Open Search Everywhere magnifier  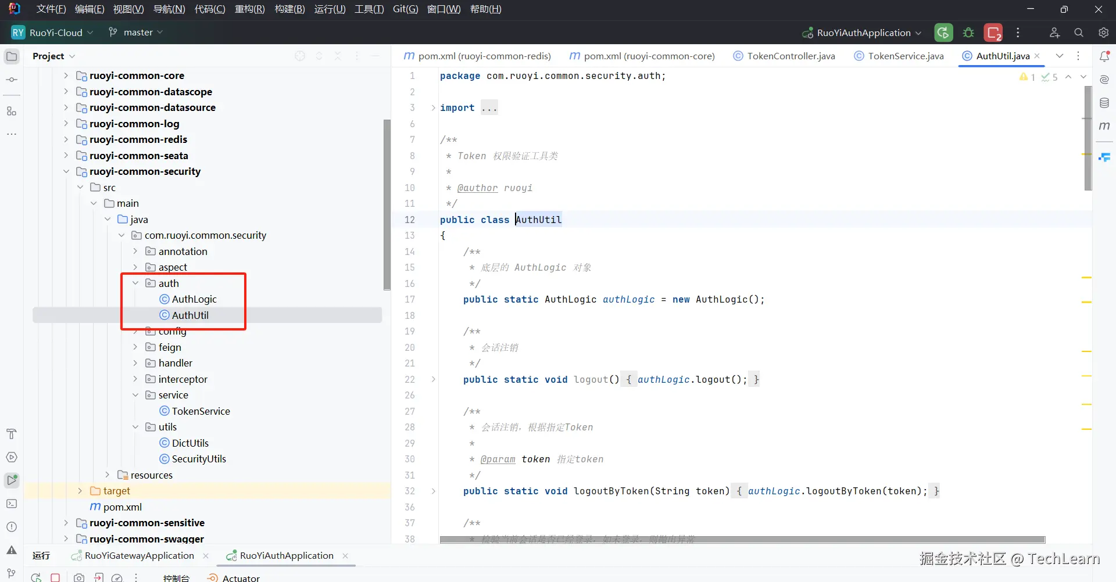[1079, 33]
